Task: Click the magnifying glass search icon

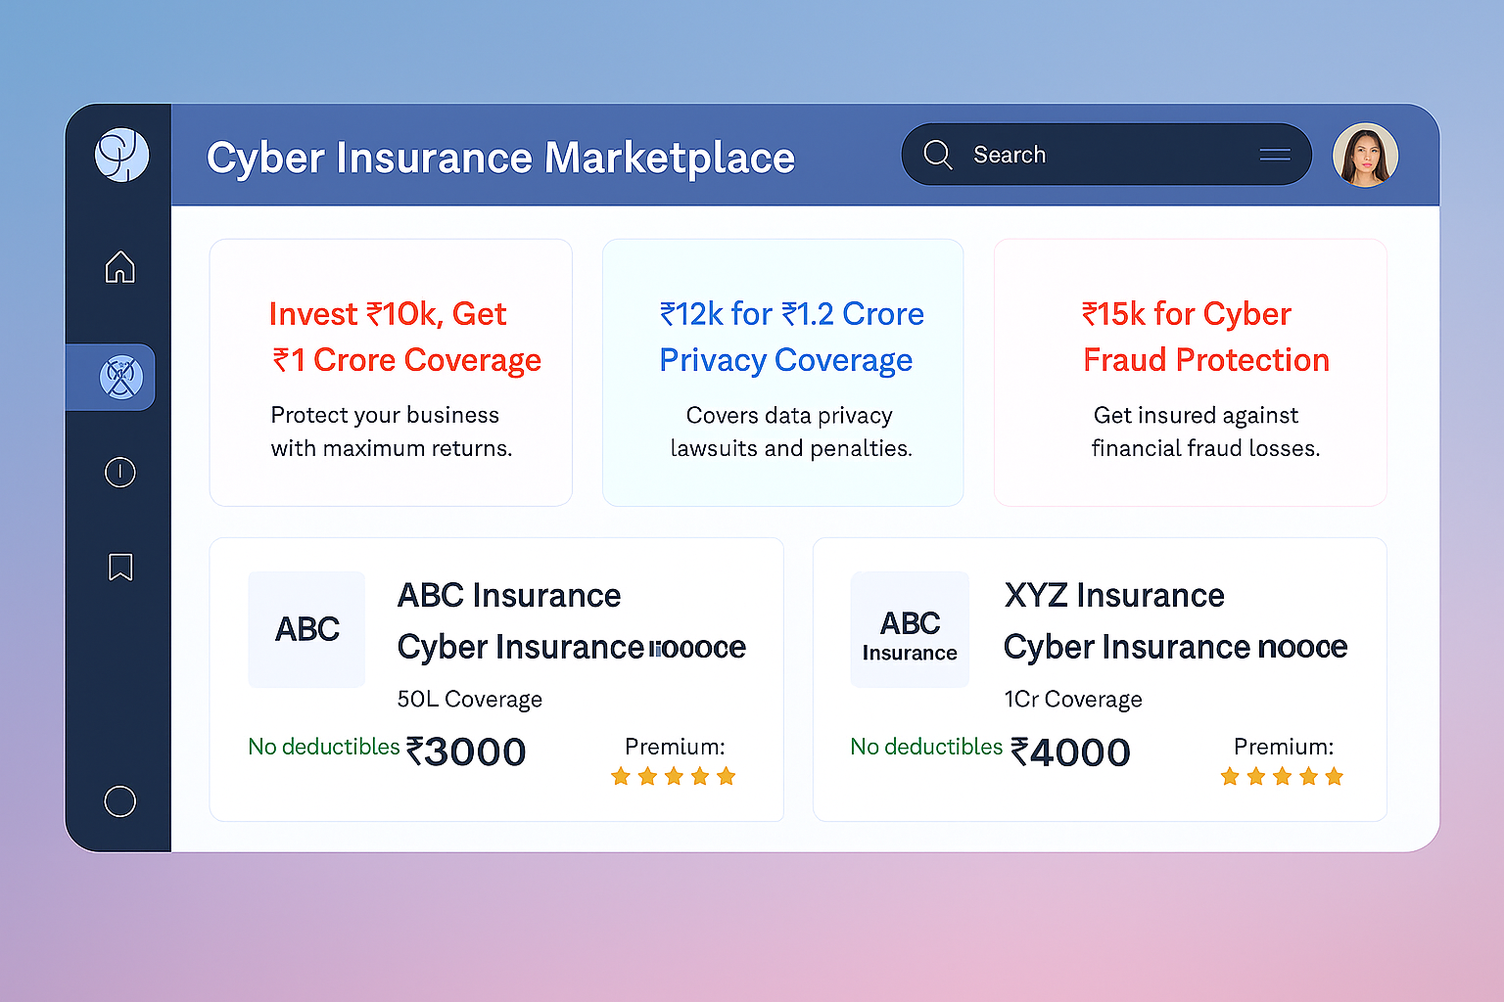Action: 938,155
